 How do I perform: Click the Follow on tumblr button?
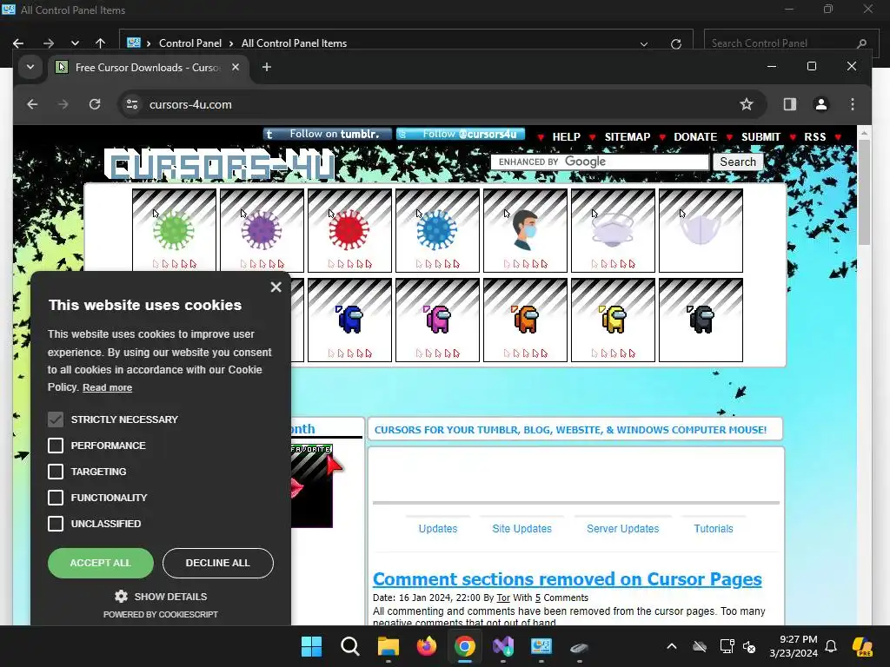pos(328,134)
